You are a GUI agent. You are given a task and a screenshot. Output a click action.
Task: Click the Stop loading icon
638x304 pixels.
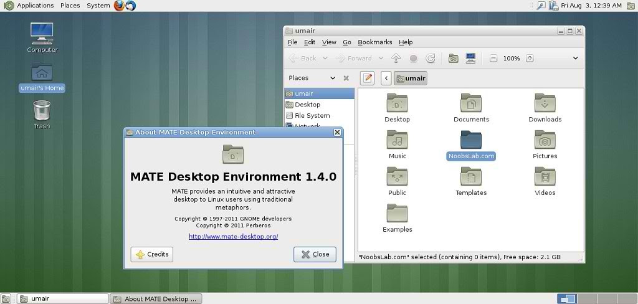click(x=414, y=58)
